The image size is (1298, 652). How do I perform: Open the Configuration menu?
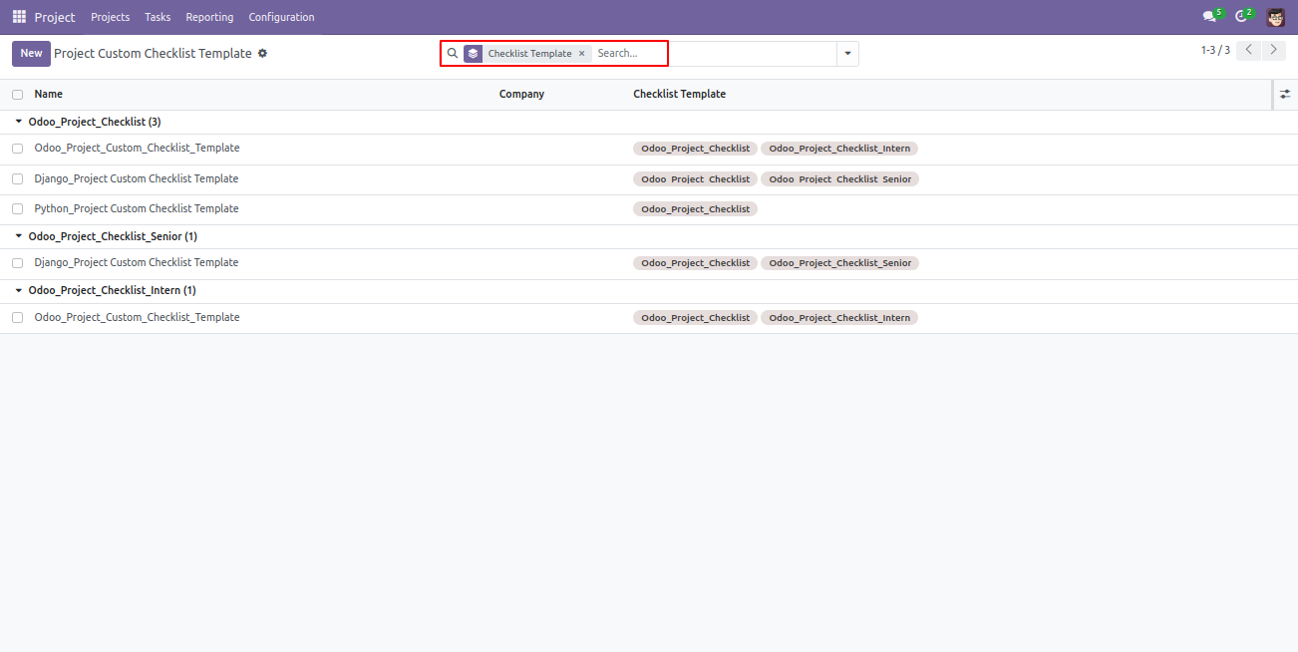coord(281,17)
